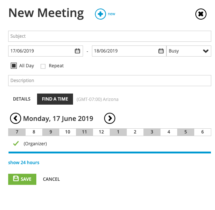Click the blue plus new icon
This screenshot has height=210, width=215.
coord(100,14)
